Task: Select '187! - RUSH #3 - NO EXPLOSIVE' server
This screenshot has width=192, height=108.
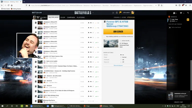Action: tap(67, 77)
